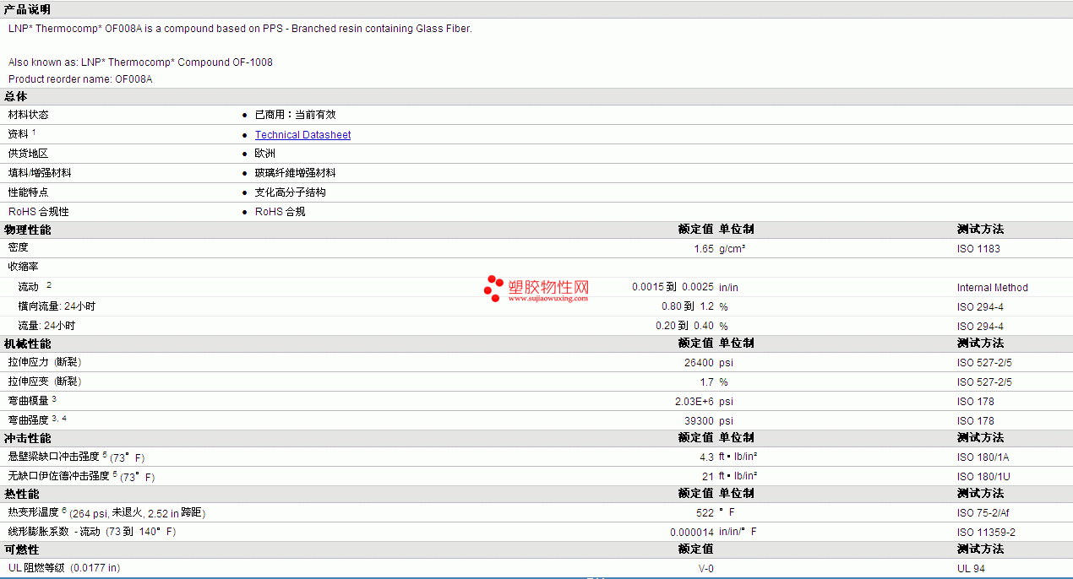The width and height of the screenshot is (1073, 579).
Task: Click the UL 94 test method
Action: coord(971,569)
